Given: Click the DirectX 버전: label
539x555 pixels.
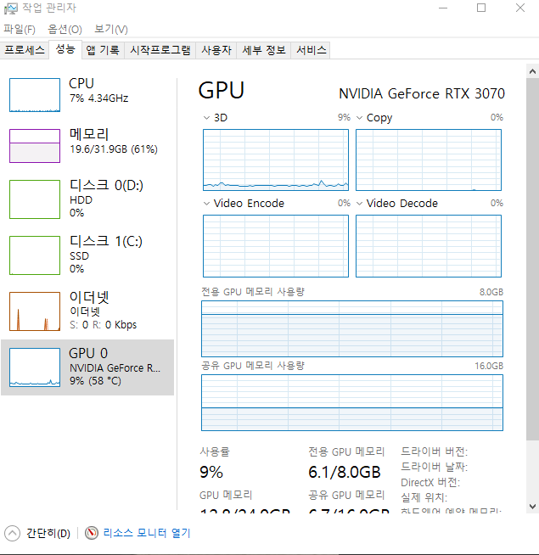Looking at the screenshot, I should tap(430, 482).
